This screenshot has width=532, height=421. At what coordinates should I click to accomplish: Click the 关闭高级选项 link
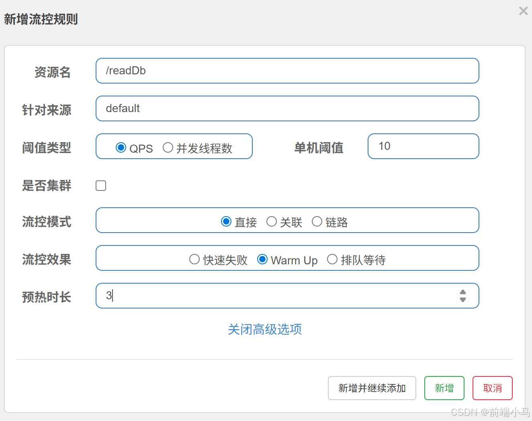click(x=265, y=329)
